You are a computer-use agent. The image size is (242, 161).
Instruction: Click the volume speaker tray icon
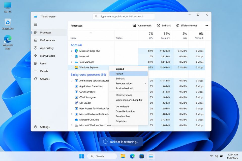216,156
